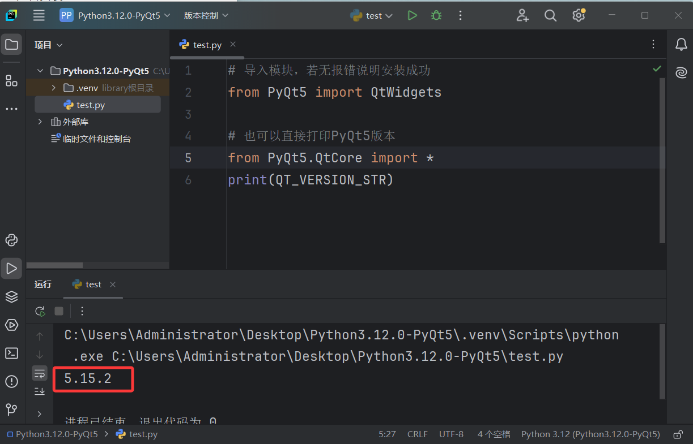
Task: Select test.py in the project tree
Action: 97,105
